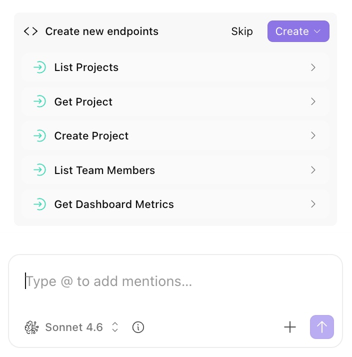Focus the Type @ to add mentions field

pos(175,281)
